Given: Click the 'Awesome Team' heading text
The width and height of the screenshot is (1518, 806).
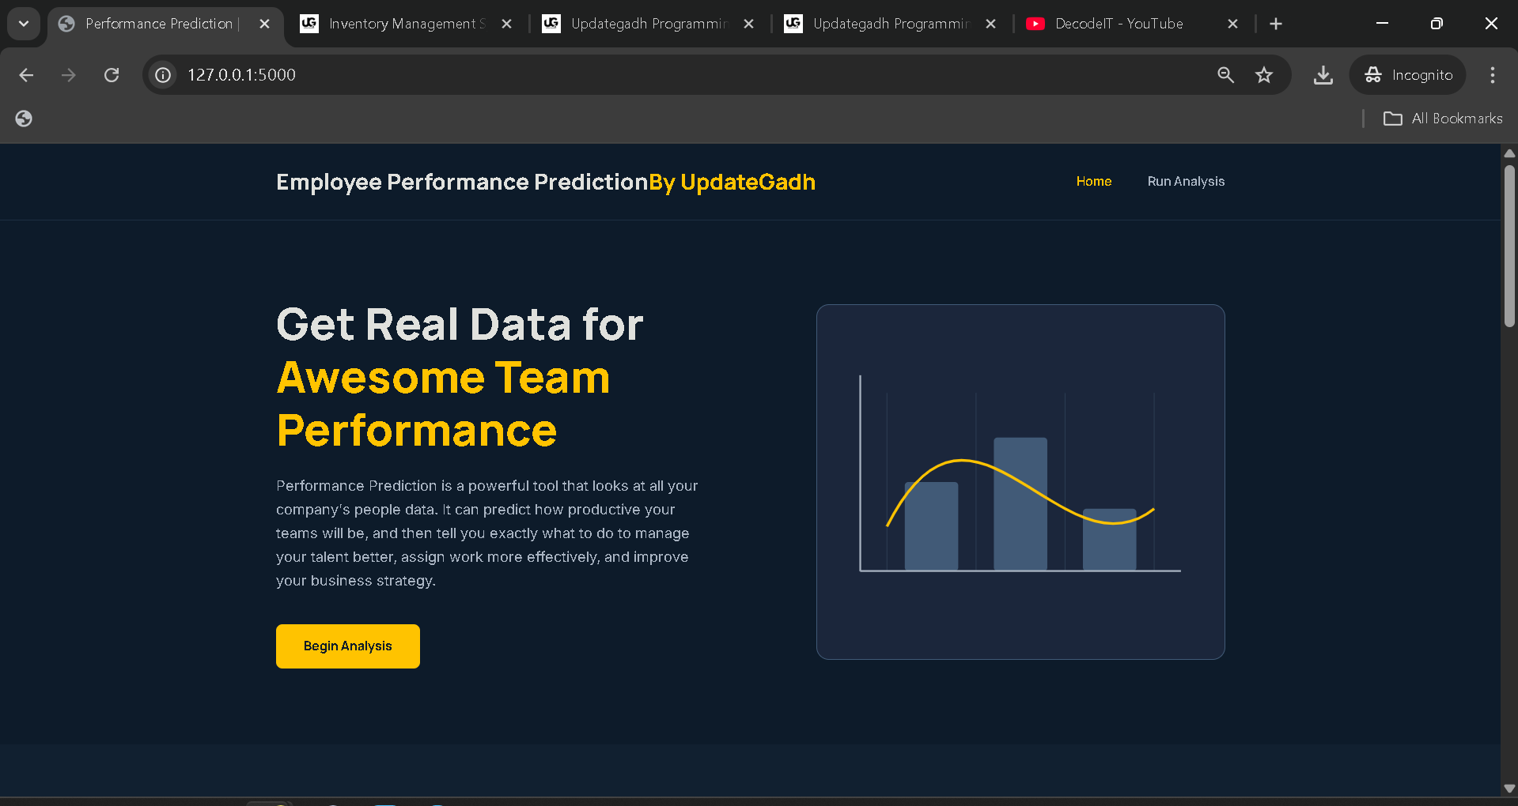Looking at the screenshot, I should click(444, 378).
